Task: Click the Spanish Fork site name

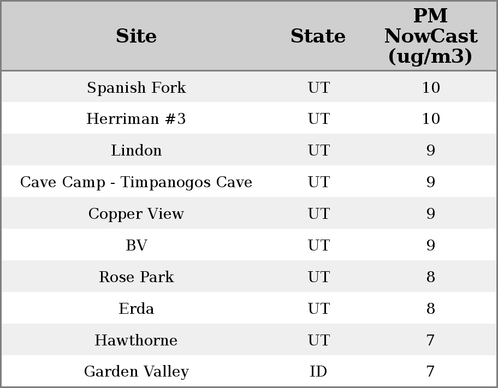Action: point(136,87)
